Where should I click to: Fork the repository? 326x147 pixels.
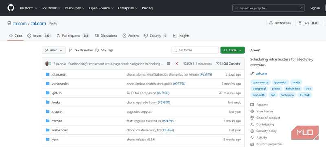pos(308,23)
